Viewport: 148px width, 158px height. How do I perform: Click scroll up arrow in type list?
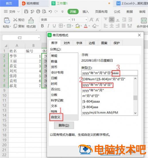coord(135,79)
